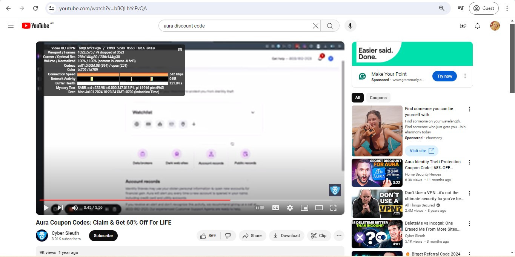Open eharmony ad thumbnail

[377, 131]
